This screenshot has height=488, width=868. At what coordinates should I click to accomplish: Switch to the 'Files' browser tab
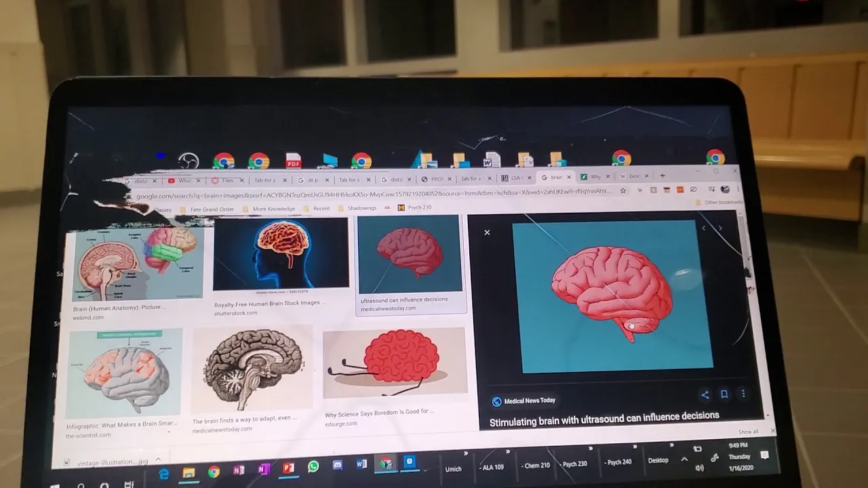[x=227, y=180]
